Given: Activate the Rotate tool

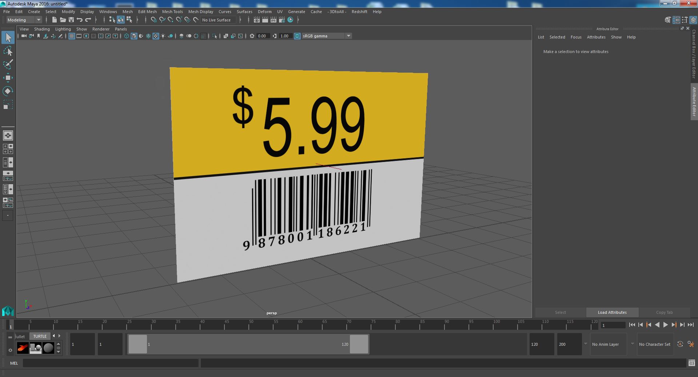Looking at the screenshot, I should pos(8,91).
